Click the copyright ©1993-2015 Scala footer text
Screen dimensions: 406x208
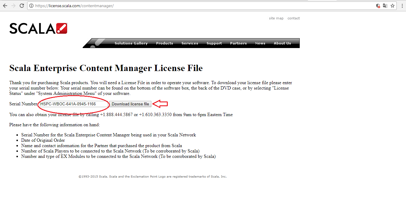(x=153, y=177)
